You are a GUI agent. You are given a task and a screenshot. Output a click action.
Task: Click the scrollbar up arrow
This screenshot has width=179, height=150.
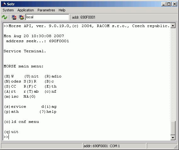pyautogui.click(x=173, y=26)
